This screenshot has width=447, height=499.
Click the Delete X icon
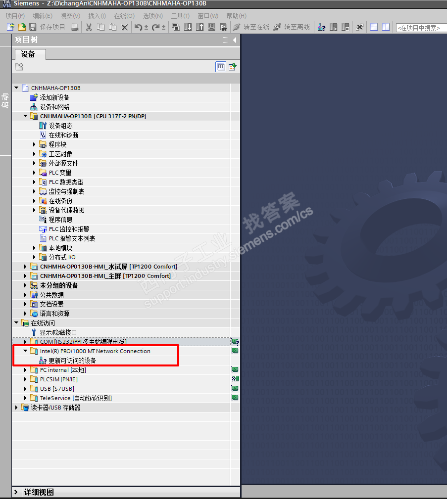pyautogui.click(x=125, y=27)
